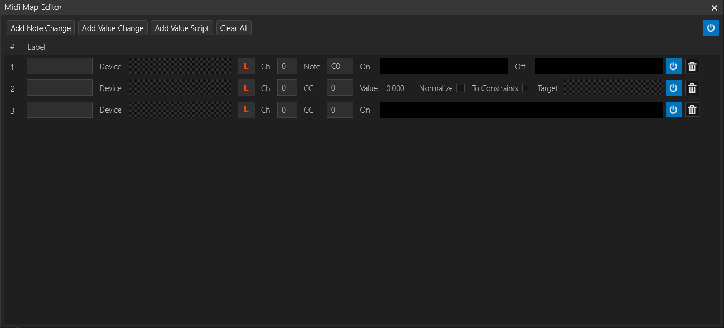
Task: Select row 3 Label input field
Action: 60,110
